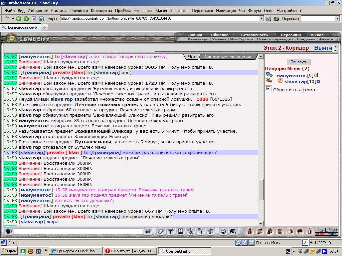Click the chat message input field
The height and width of the screenshot is (256, 342).
[x=78, y=231]
